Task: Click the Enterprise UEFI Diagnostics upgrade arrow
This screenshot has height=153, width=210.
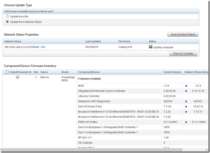Action: point(186,102)
